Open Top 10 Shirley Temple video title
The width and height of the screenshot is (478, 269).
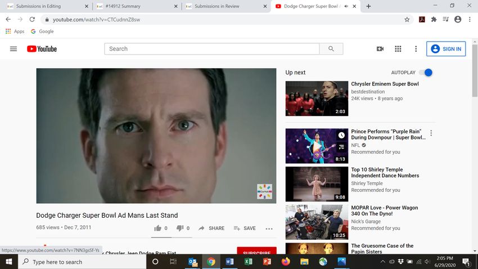click(385, 173)
